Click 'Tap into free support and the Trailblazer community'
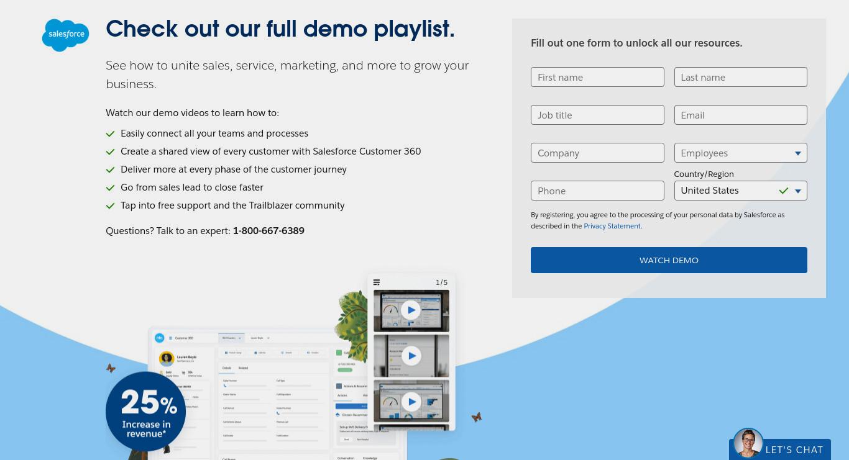Image resolution: width=849 pixels, height=460 pixels. point(232,205)
